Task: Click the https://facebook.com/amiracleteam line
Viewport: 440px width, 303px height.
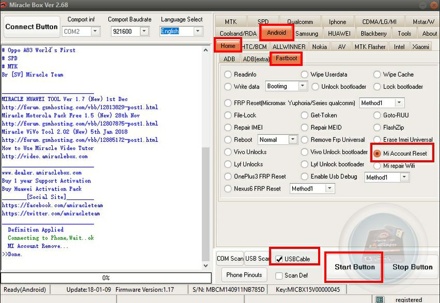Action: [53, 205]
